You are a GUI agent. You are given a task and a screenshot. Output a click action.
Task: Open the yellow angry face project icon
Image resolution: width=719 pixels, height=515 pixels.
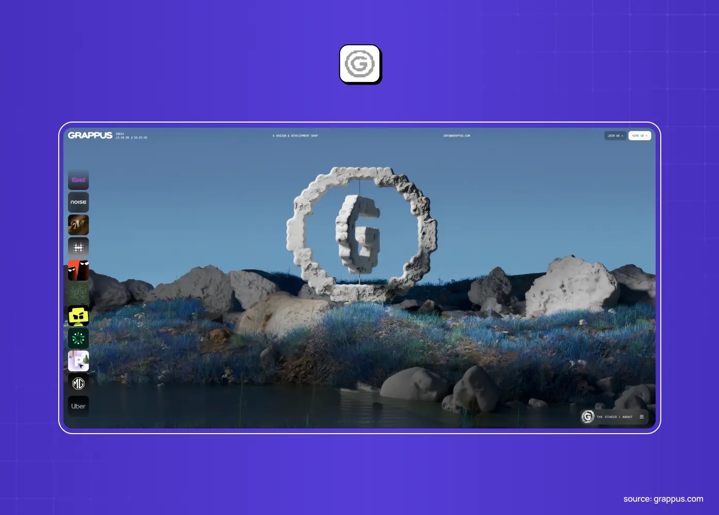[78, 316]
